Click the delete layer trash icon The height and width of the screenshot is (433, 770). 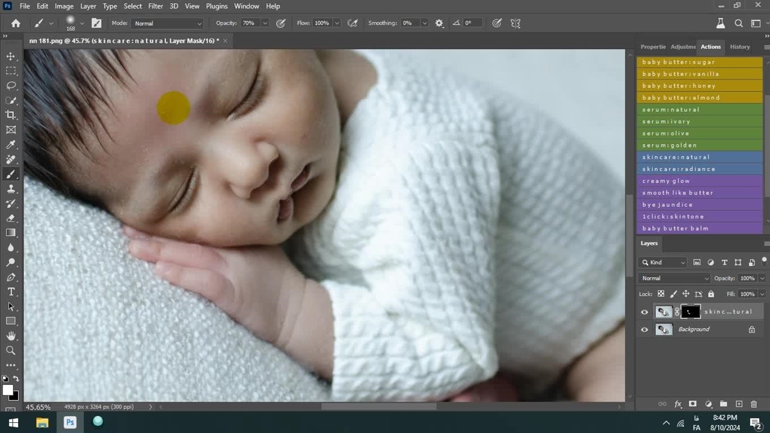pyautogui.click(x=754, y=404)
